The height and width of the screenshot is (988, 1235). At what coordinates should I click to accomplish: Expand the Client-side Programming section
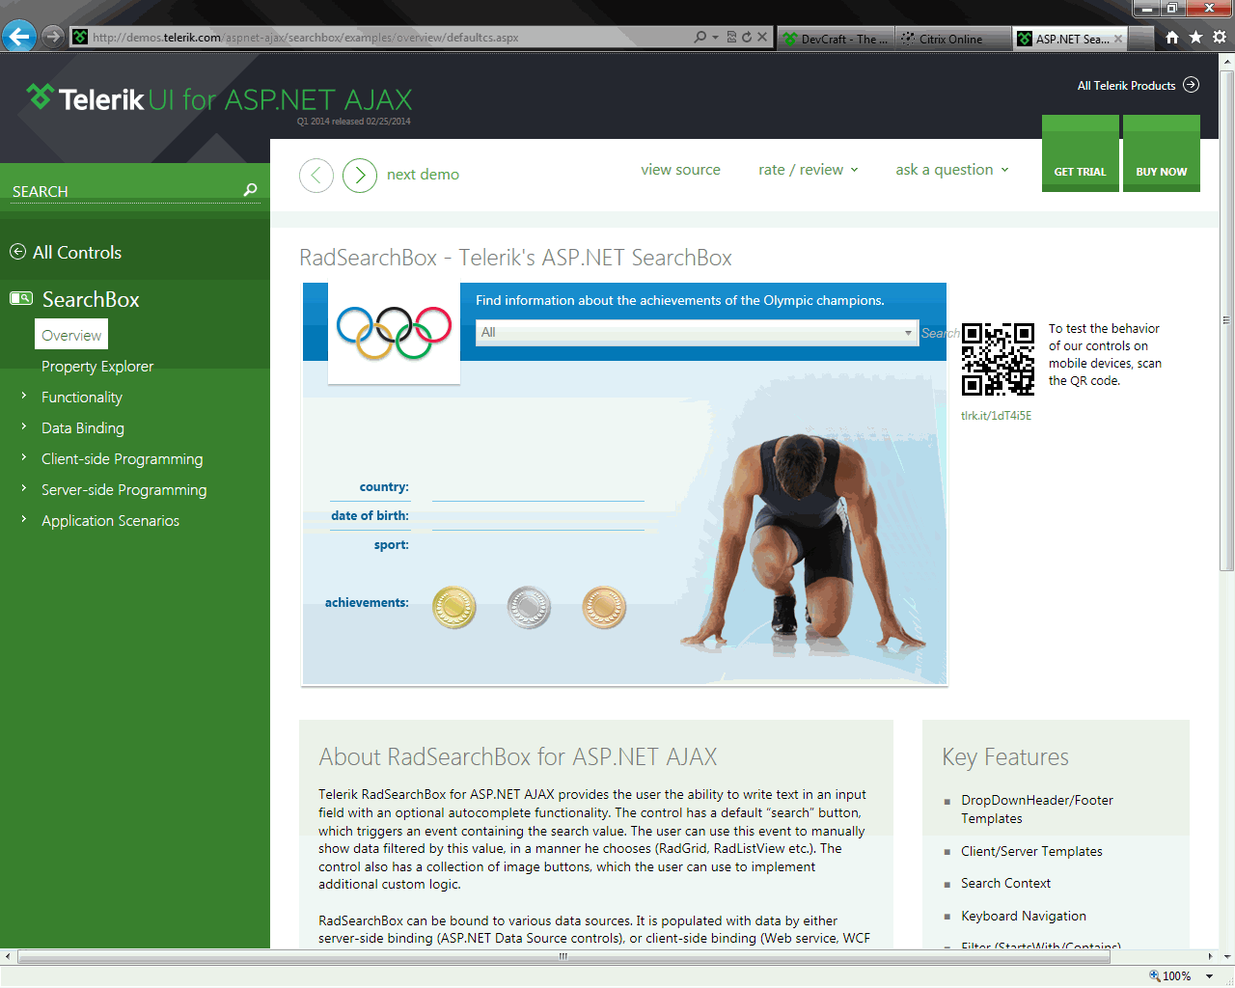click(24, 457)
